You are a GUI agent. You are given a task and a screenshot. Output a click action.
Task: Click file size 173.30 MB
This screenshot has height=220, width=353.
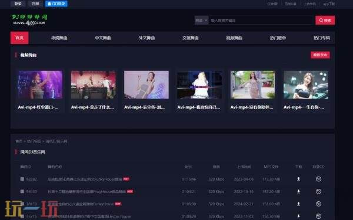click(271, 179)
